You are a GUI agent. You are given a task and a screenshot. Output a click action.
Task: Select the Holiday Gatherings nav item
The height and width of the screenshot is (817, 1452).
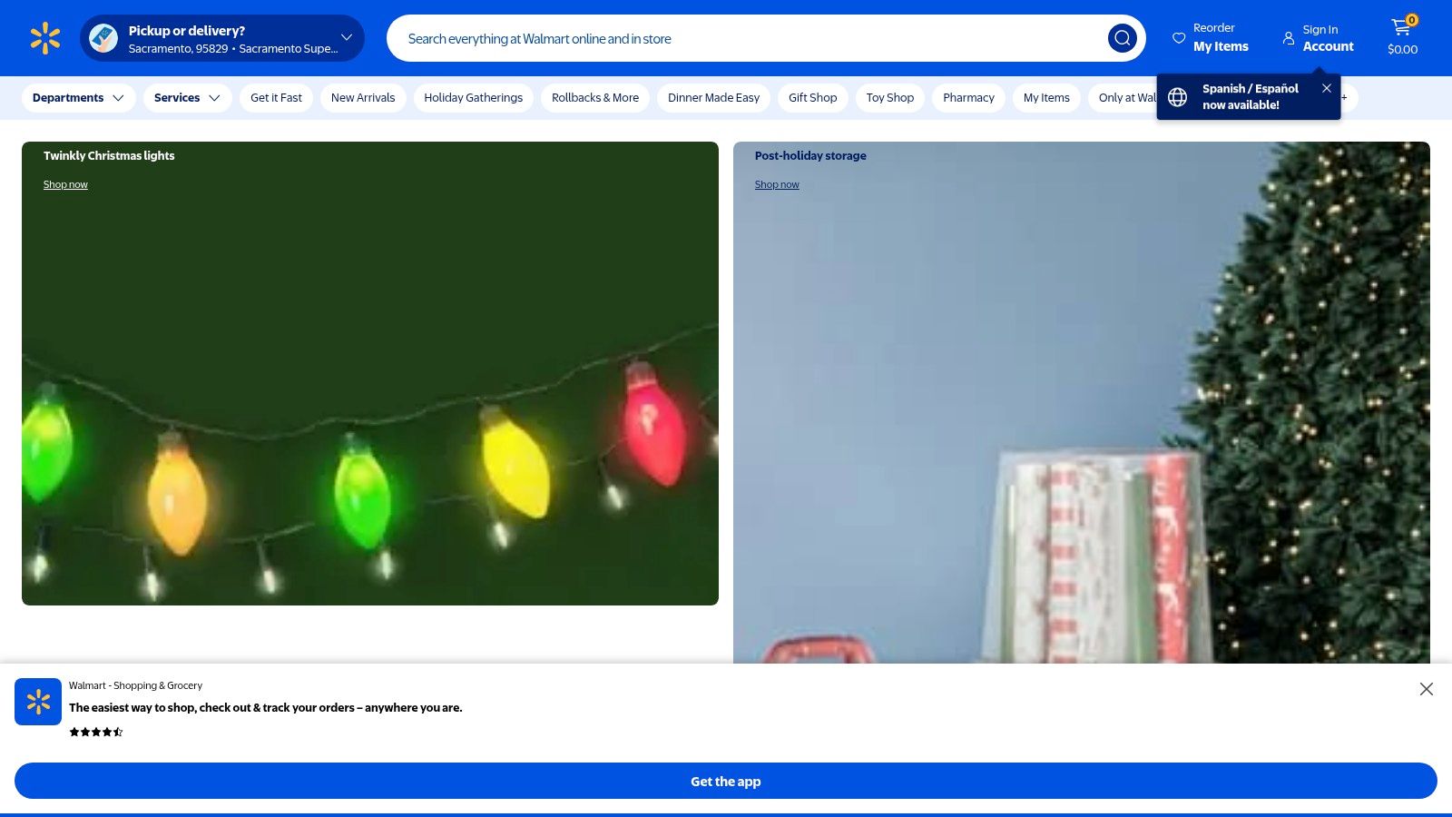point(473,98)
